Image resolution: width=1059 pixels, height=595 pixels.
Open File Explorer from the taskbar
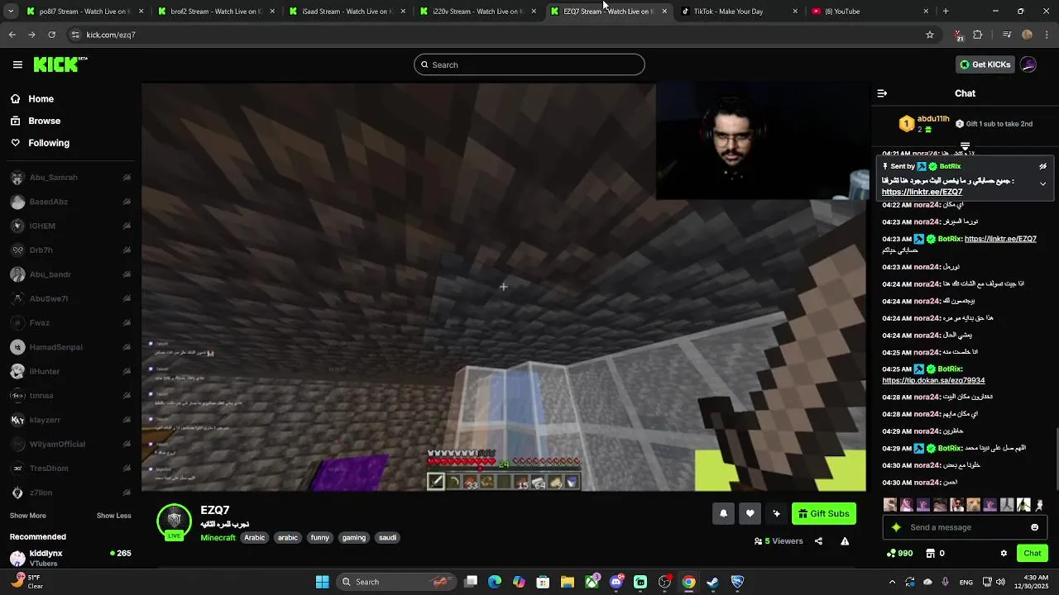pos(568,582)
